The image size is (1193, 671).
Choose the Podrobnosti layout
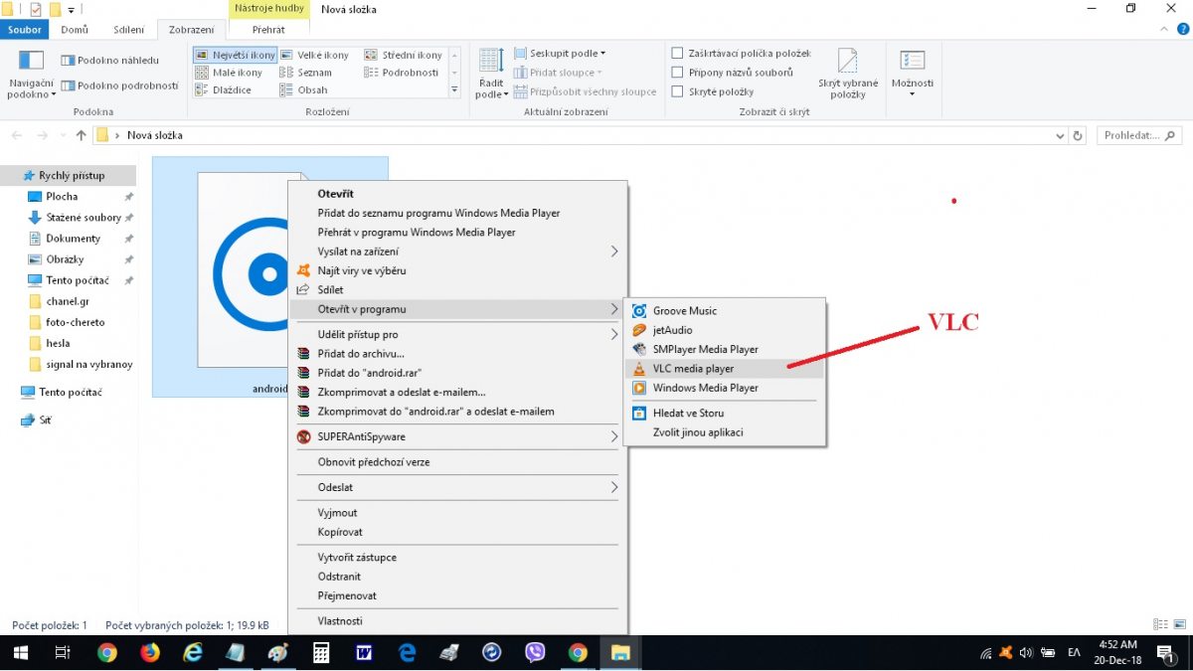click(402, 73)
